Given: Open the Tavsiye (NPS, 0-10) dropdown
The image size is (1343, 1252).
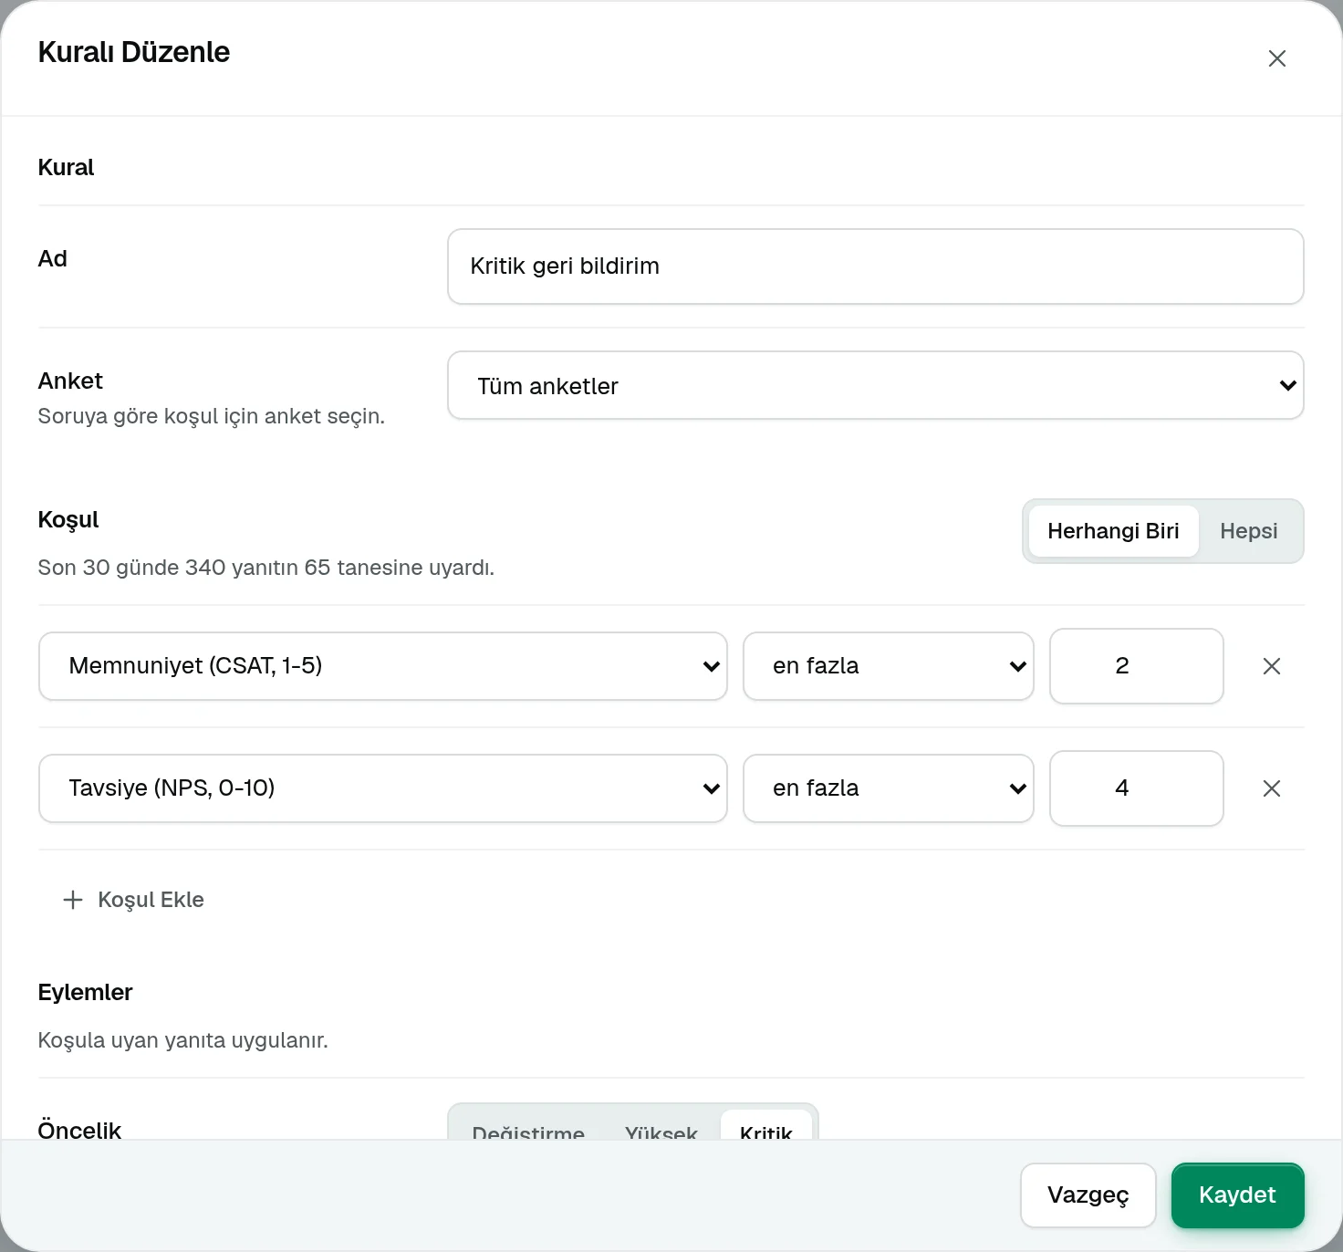Looking at the screenshot, I should (382, 788).
